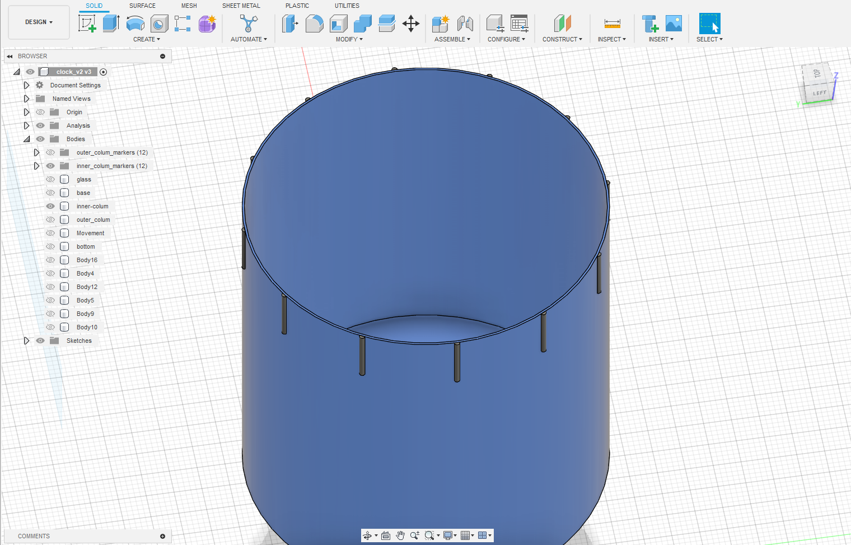Hide the Sketches folder

40,341
